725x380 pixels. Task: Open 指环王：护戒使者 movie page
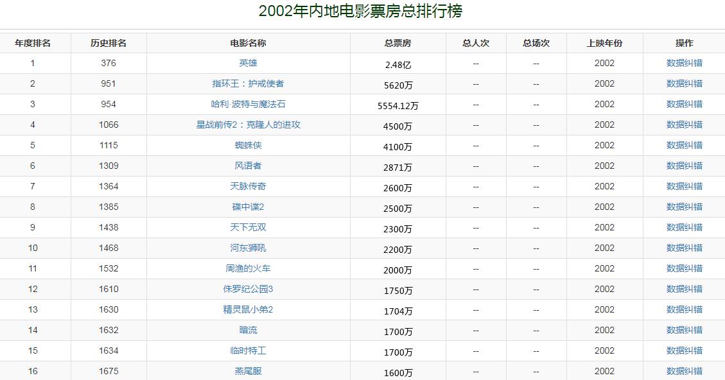pyautogui.click(x=248, y=83)
